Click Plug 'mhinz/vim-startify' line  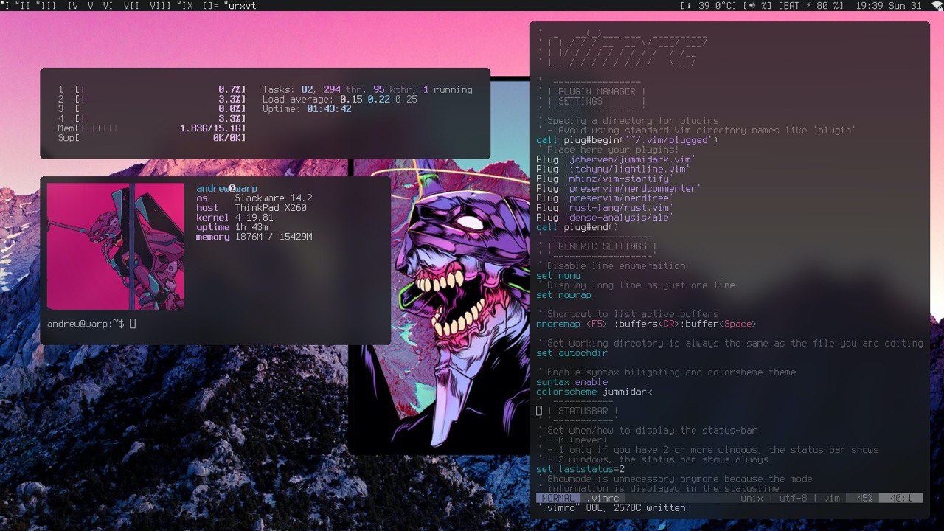click(605, 178)
